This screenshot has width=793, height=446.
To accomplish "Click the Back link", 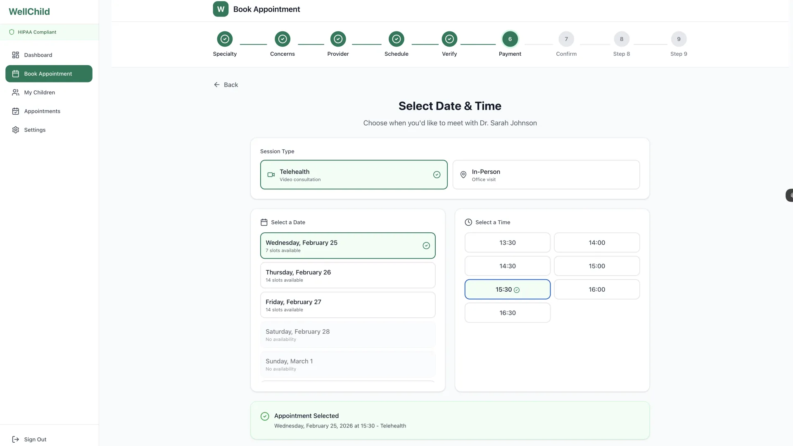I will coord(226,85).
